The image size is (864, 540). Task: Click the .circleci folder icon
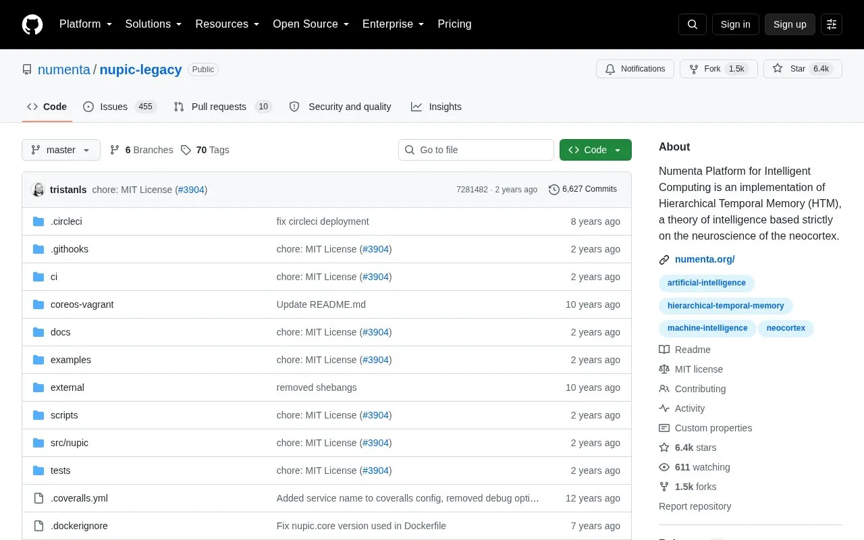[38, 221]
